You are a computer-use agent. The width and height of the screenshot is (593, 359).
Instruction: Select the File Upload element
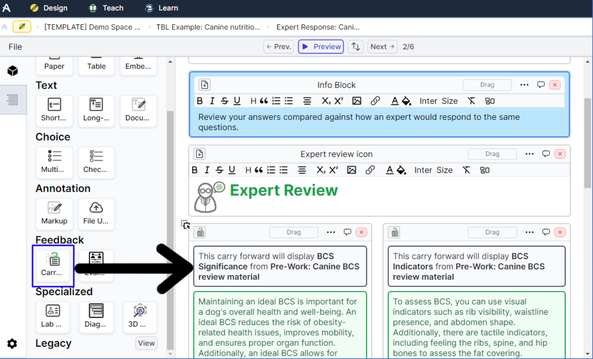[x=96, y=213]
